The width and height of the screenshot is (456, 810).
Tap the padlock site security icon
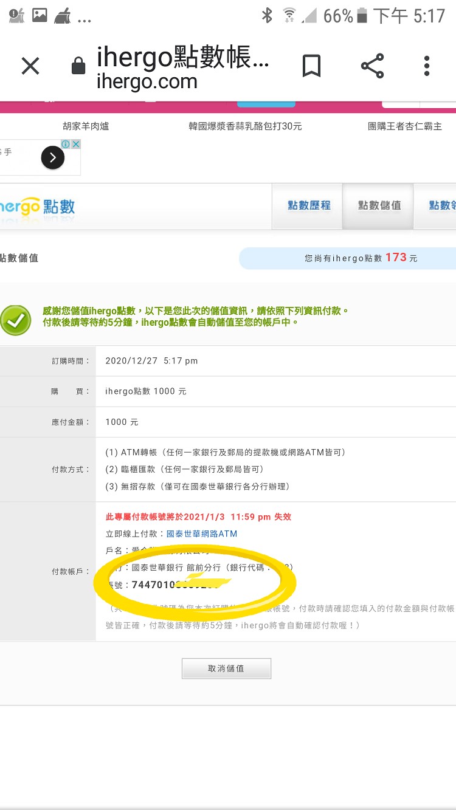(78, 66)
